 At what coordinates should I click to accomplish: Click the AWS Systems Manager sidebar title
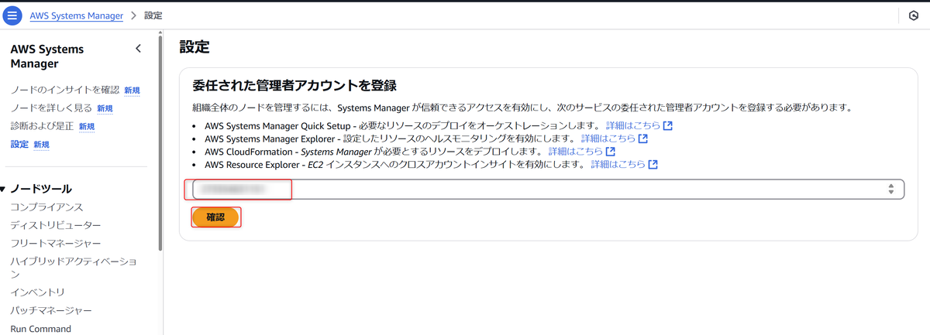[x=47, y=56]
